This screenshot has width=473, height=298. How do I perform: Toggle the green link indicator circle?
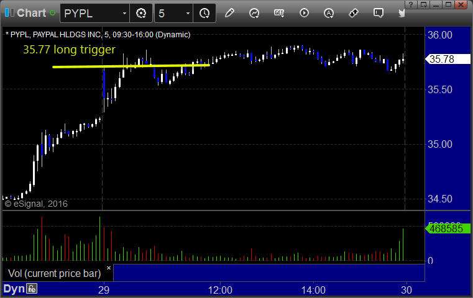pyautogui.click(x=52, y=13)
